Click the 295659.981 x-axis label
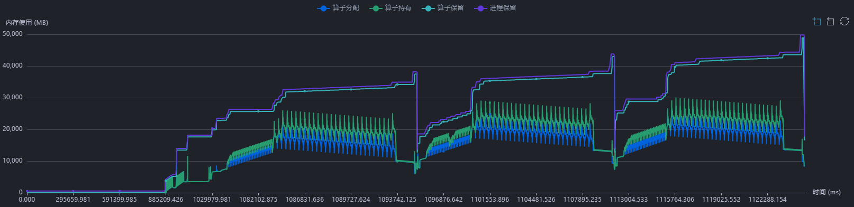 point(73,200)
